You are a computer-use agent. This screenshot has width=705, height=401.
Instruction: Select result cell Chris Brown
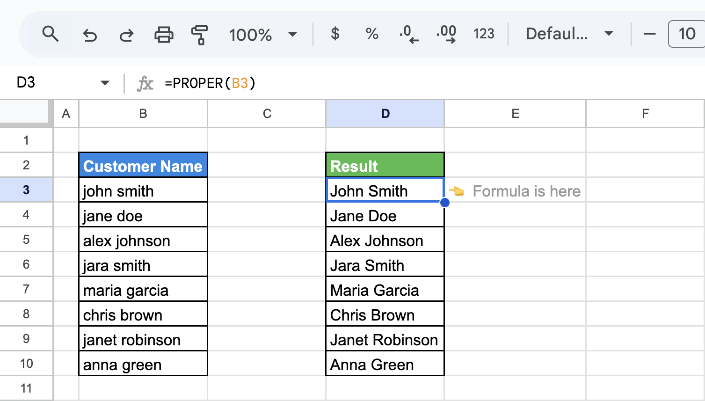[x=385, y=314]
